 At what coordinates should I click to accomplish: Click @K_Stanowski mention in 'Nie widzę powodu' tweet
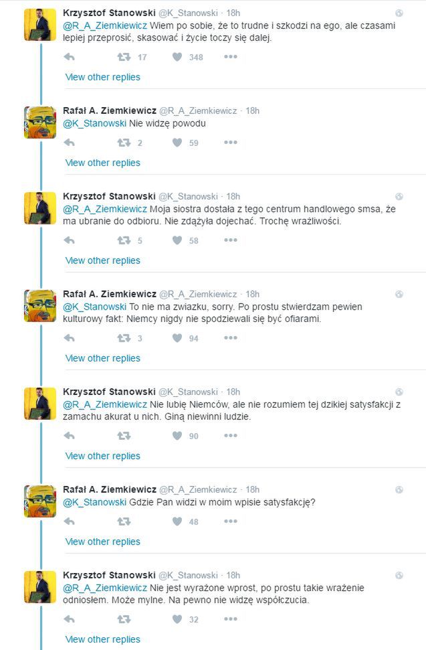tap(94, 123)
